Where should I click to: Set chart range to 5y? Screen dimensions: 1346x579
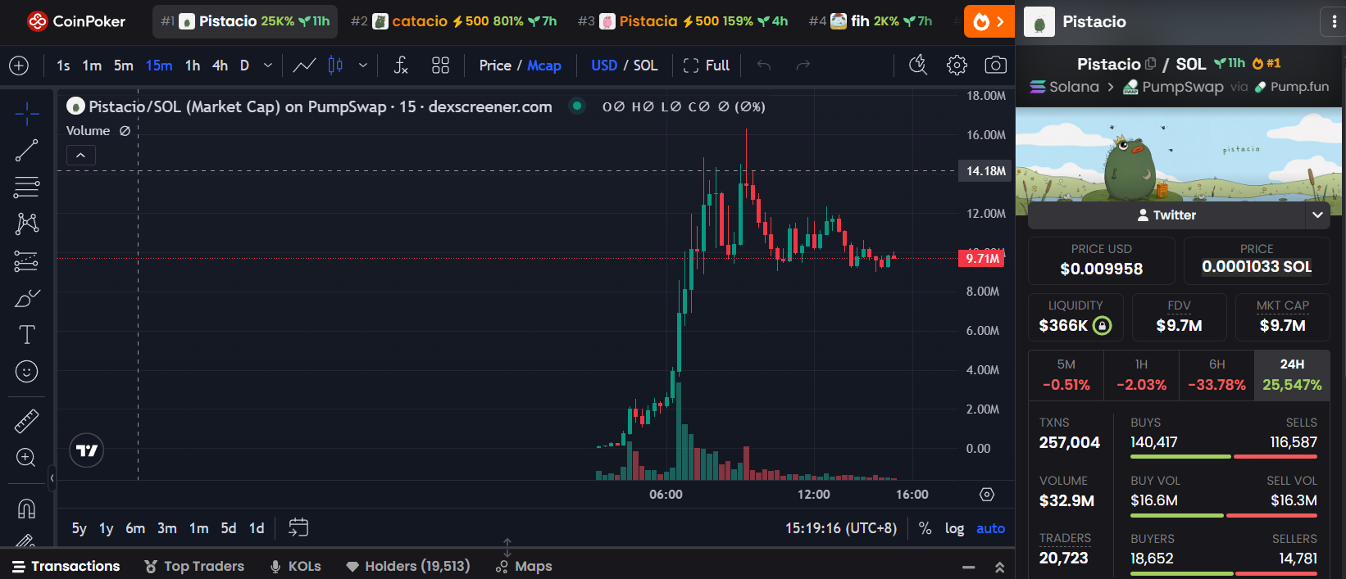pyautogui.click(x=79, y=528)
